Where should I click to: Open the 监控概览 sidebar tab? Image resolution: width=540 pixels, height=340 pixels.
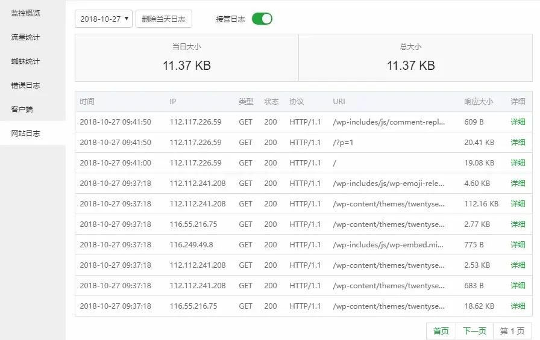tap(26, 13)
